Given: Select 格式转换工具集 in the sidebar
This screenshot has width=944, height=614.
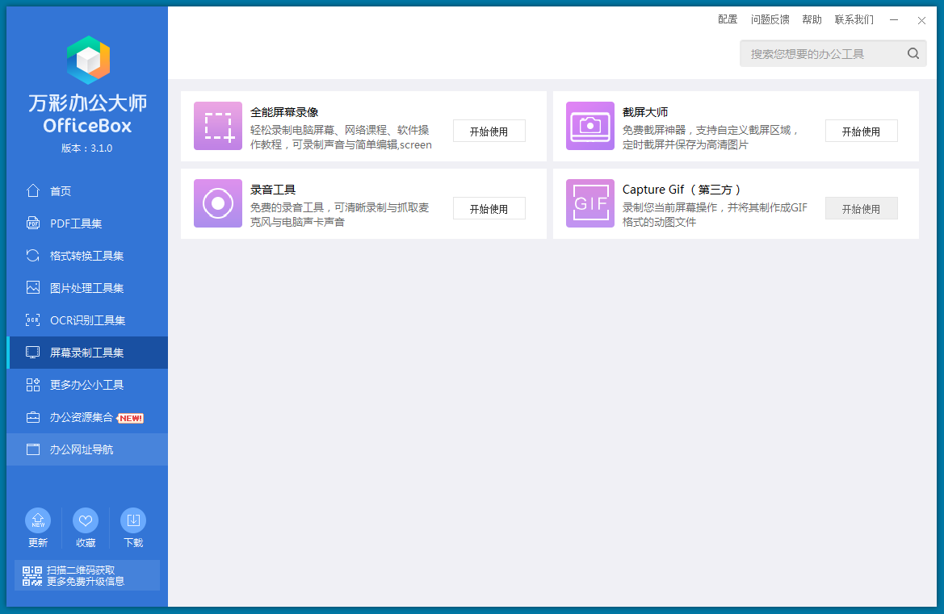Looking at the screenshot, I should pyautogui.click(x=86, y=256).
